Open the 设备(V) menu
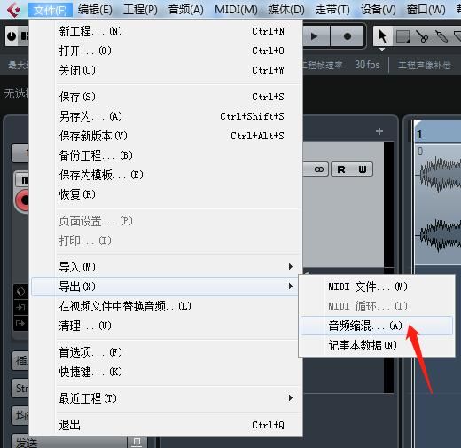461x448 pixels. [x=379, y=10]
